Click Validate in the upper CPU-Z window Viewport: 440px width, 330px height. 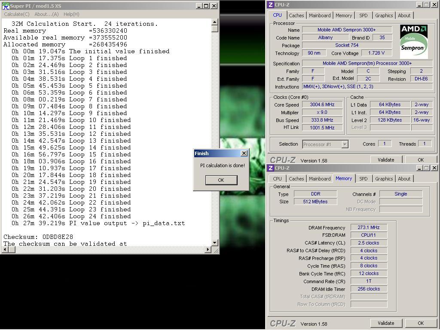pyautogui.click(x=386, y=160)
